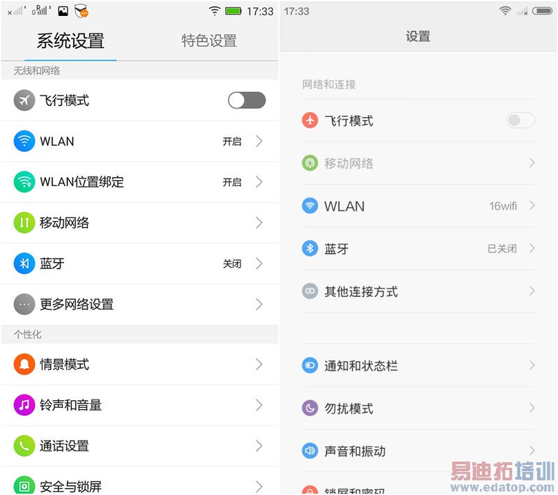Tap the wifi indicator in left status bar
Image resolution: width=558 pixels, height=495 pixels.
pyautogui.click(x=214, y=11)
